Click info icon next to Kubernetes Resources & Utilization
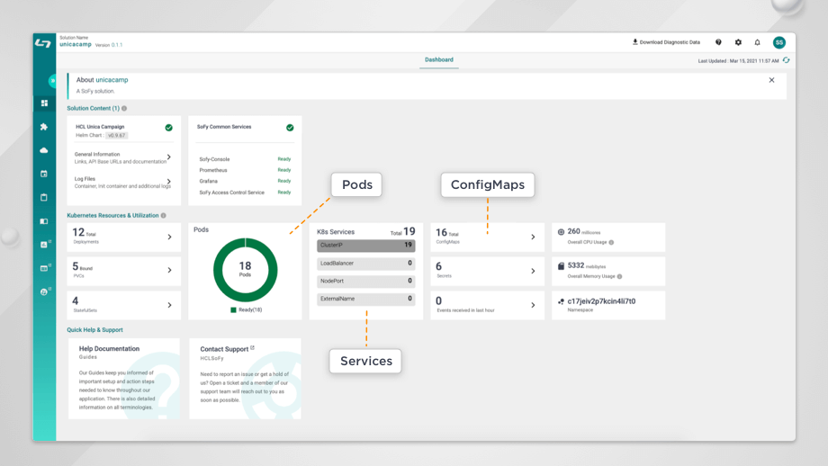The height and width of the screenshot is (466, 828). 163,215
